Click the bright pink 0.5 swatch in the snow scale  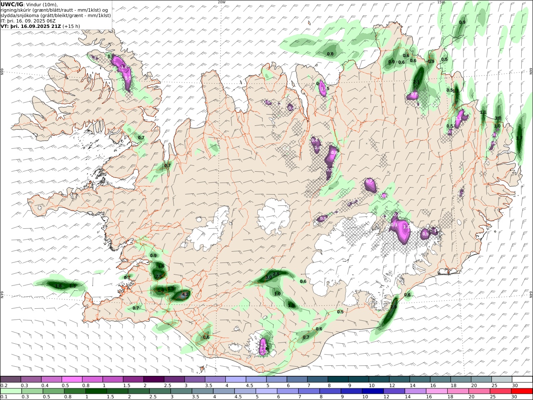72,380
